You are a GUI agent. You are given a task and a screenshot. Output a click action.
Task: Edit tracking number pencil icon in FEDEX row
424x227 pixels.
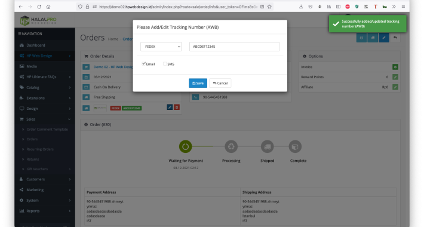coord(170,108)
